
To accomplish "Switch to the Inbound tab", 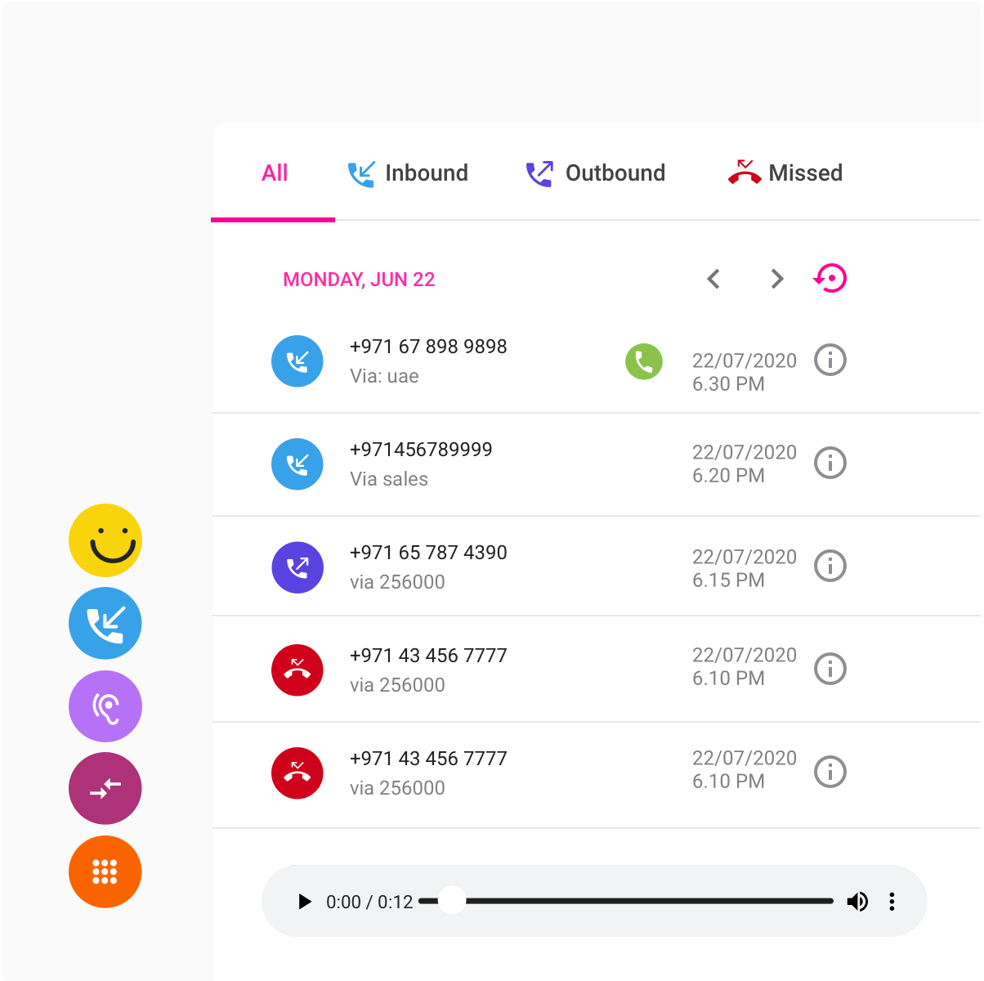I will pyautogui.click(x=408, y=173).
